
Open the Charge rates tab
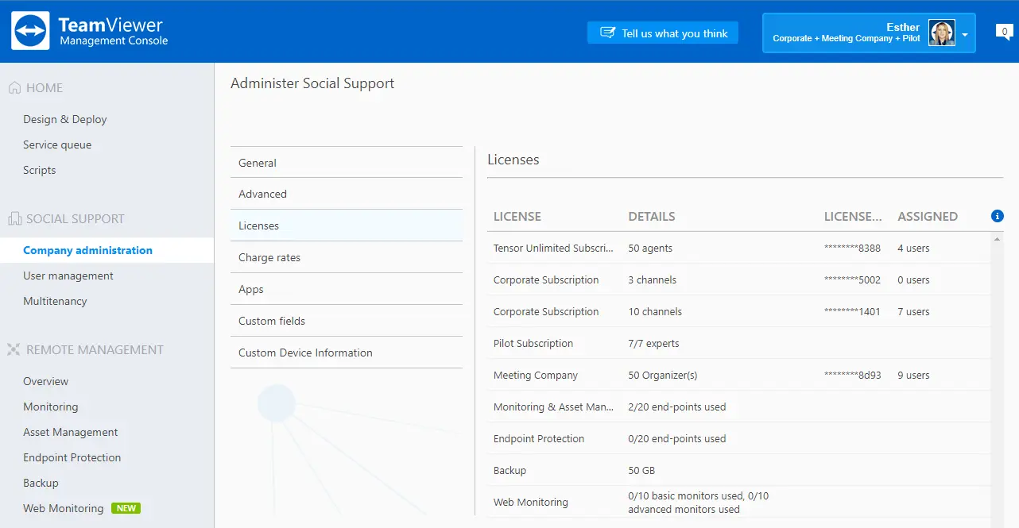(347, 257)
